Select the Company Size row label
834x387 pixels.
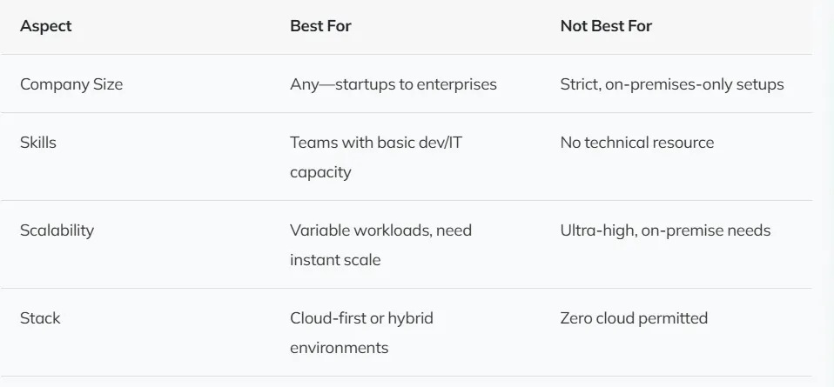pyautogui.click(x=71, y=84)
